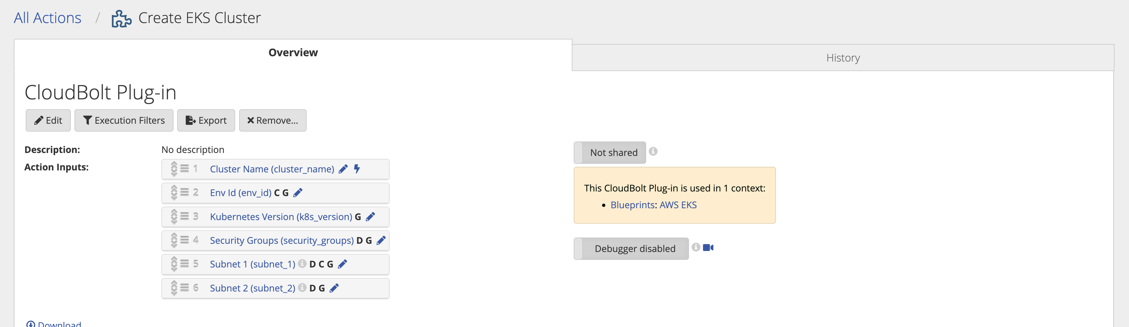Switch to the History tab
This screenshot has width=1129, height=327.
pyautogui.click(x=842, y=58)
